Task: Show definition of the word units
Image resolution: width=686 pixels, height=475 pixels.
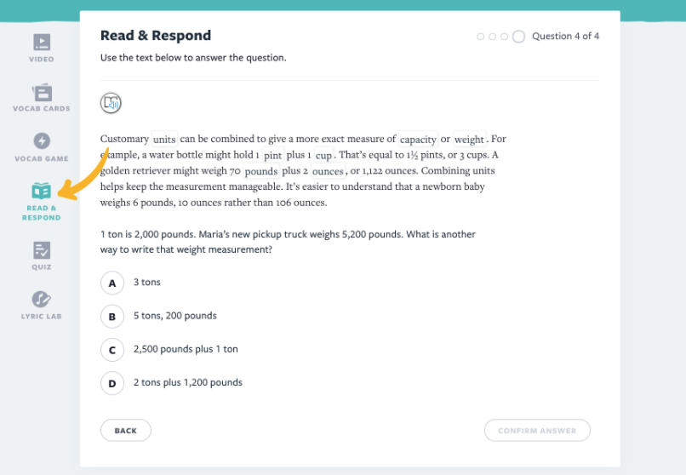Action: (164, 139)
